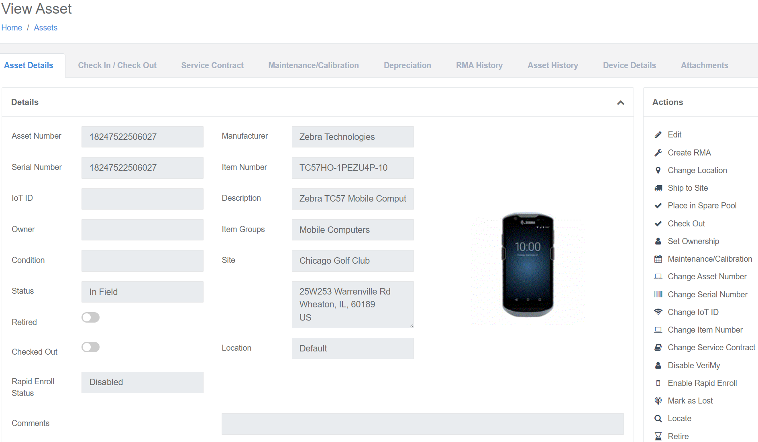Screen dimensions: 758x442
Task: Click the empty Owner field
Action: coord(143,230)
